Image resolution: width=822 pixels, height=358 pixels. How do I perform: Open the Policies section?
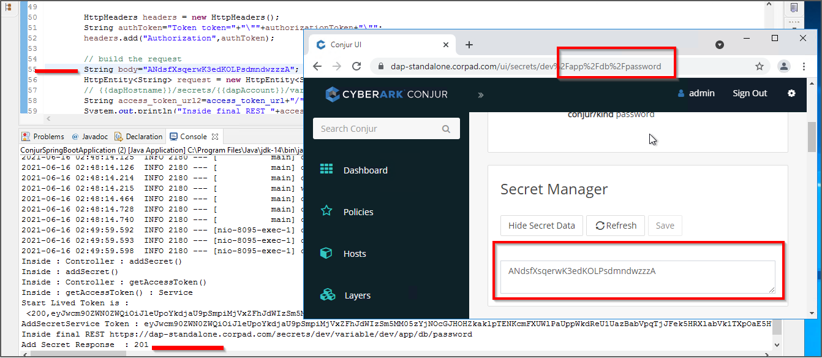click(x=358, y=212)
